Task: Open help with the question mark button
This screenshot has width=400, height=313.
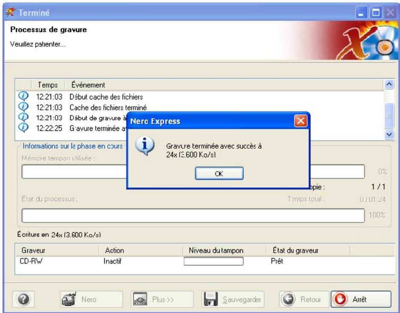Action: pos(23,299)
